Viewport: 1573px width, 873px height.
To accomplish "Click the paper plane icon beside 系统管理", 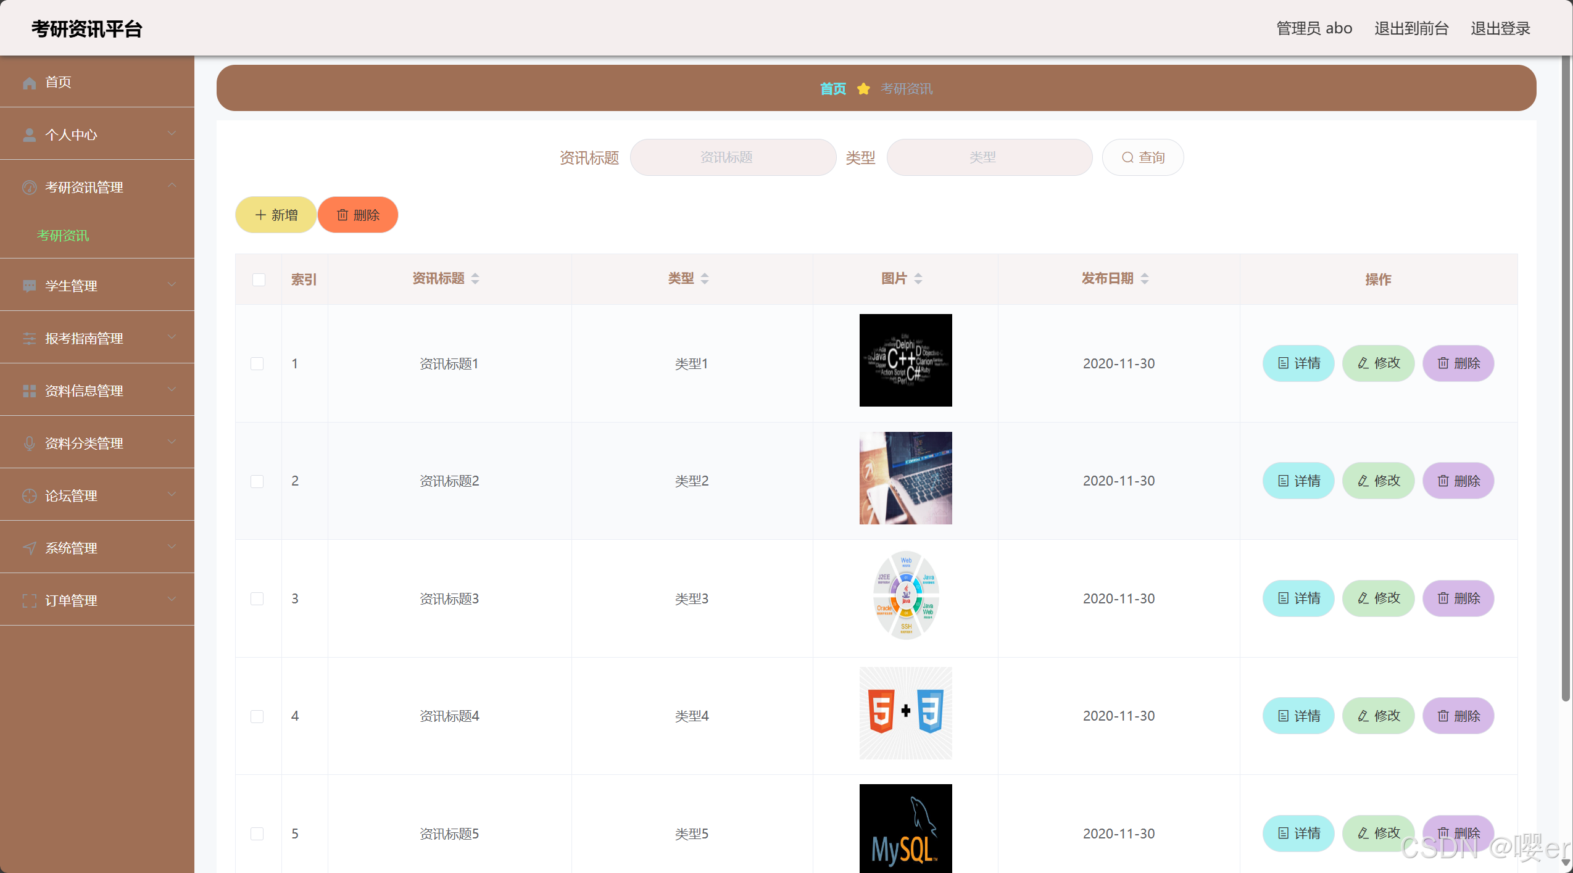I will [x=29, y=548].
